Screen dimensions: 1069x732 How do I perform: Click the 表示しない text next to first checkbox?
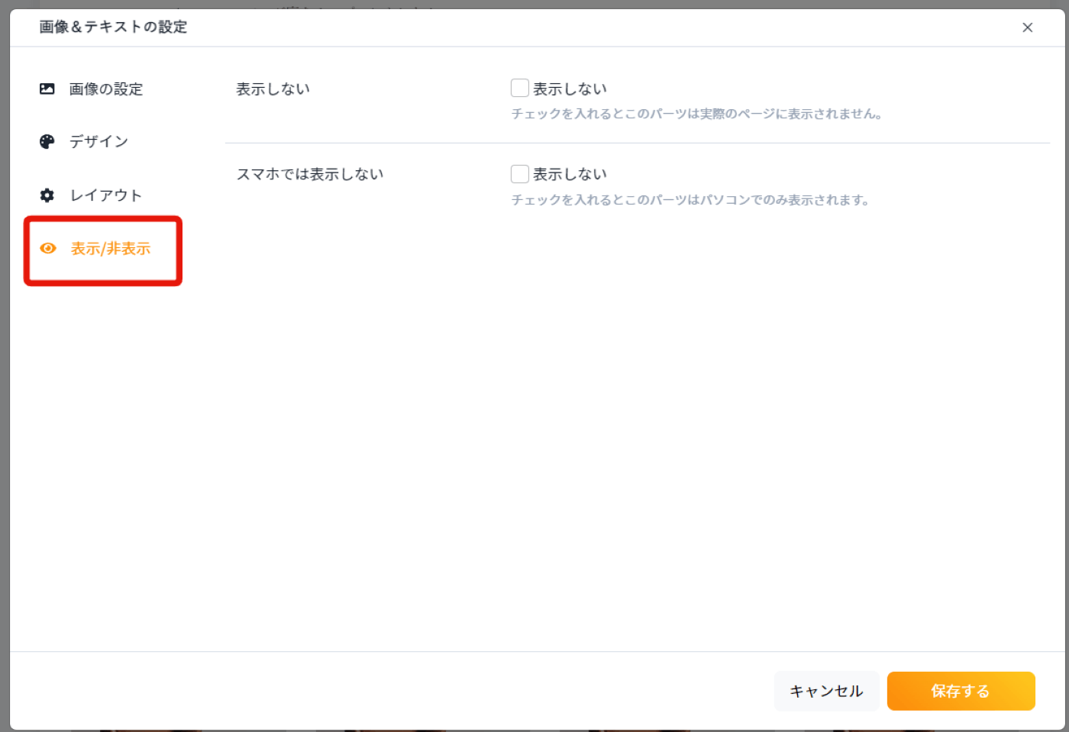click(x=570, y=89)
